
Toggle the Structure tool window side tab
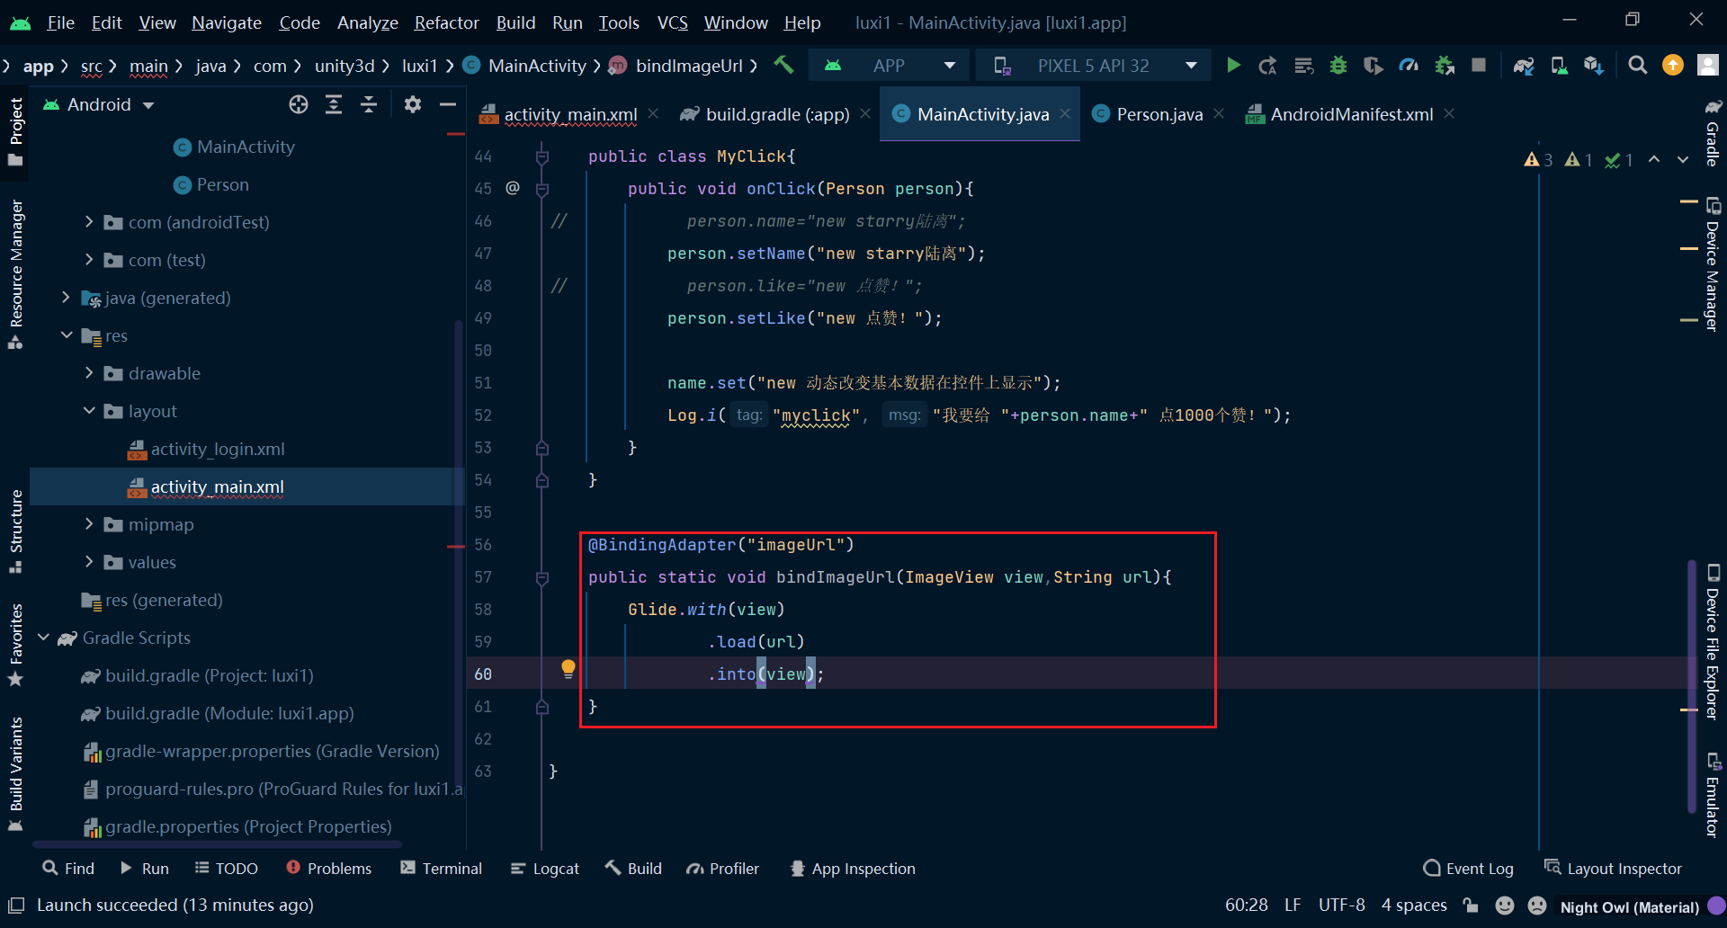click(x=15, y=531)
